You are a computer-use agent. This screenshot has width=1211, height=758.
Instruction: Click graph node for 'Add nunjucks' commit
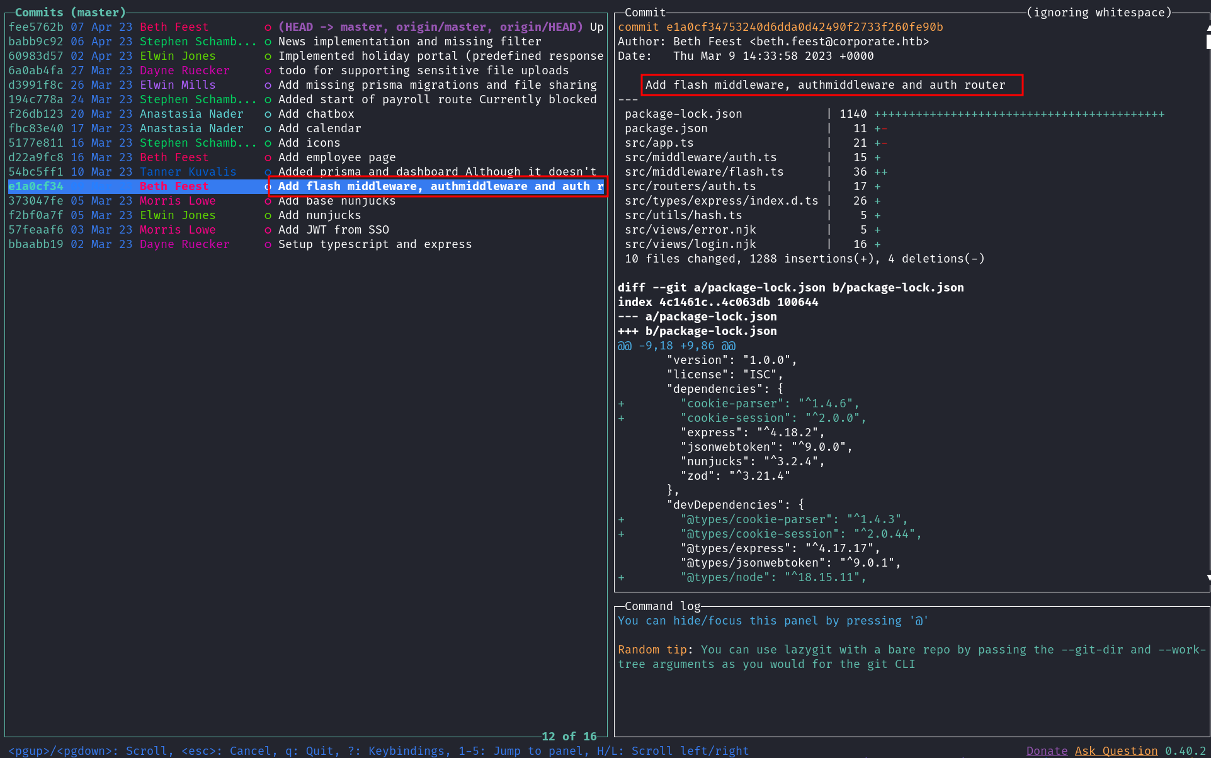pyautogui.click(x=268, y=215)
